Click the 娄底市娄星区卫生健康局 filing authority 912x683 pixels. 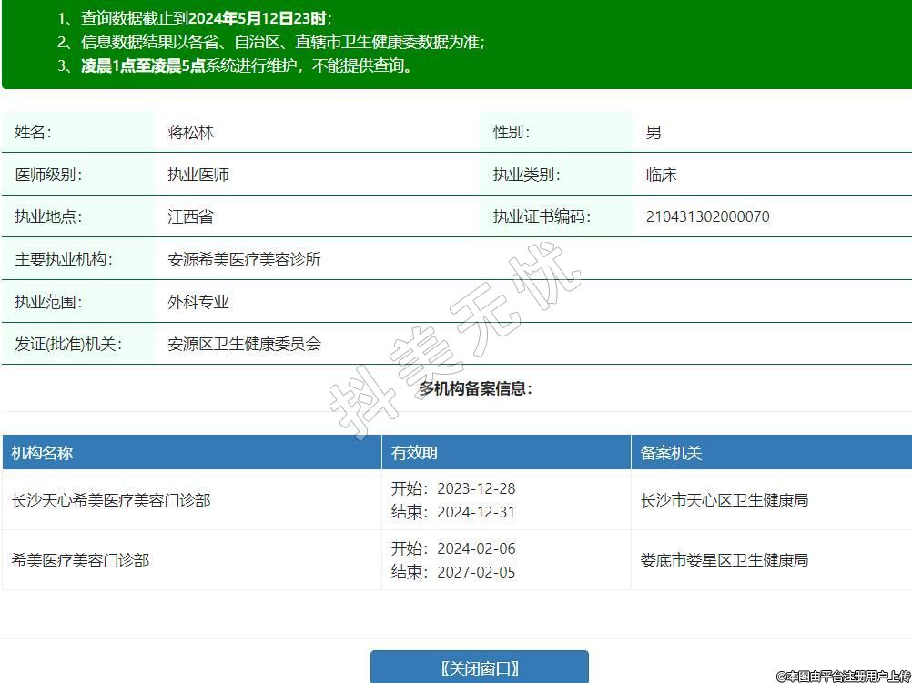pyautogui.click(x=725, y=560)
